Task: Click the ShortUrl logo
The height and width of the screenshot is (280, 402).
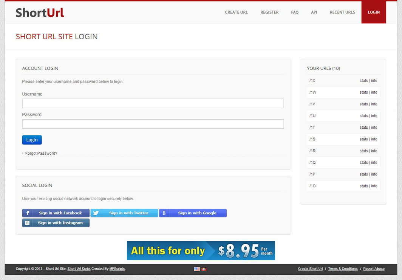Action: point(40,12)
